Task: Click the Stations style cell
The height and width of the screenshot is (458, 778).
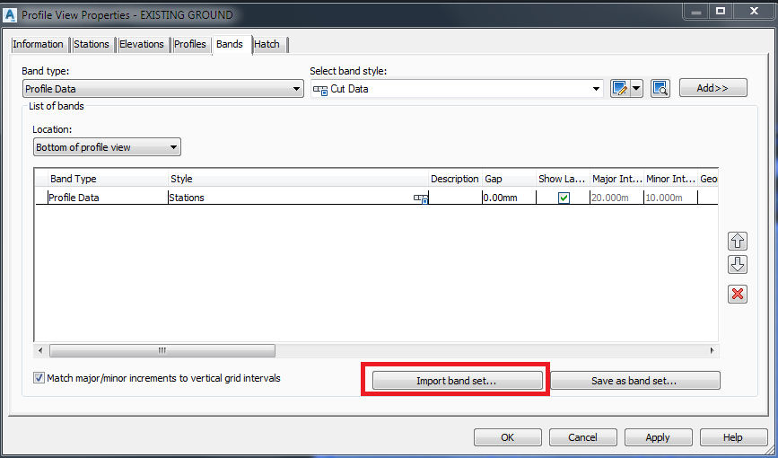Action: click(298, 198)
